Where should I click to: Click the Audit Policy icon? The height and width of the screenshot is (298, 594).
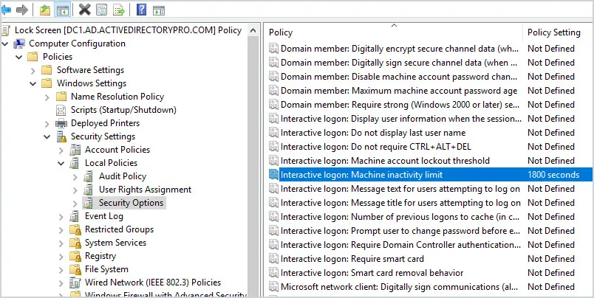(89, 176)
